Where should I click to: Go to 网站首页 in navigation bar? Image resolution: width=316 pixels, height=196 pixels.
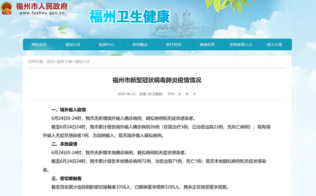click(x=39, y=45)
